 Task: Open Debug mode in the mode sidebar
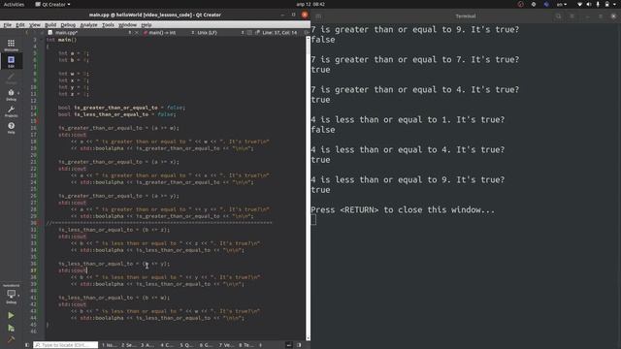coord(11,95)
